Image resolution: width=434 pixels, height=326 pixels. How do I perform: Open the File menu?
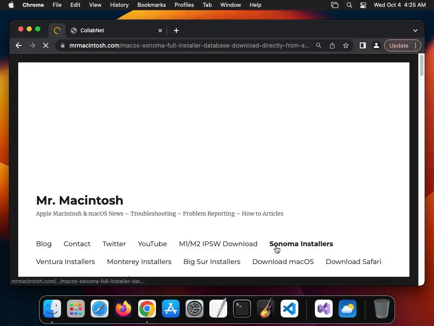pos(57,5)
